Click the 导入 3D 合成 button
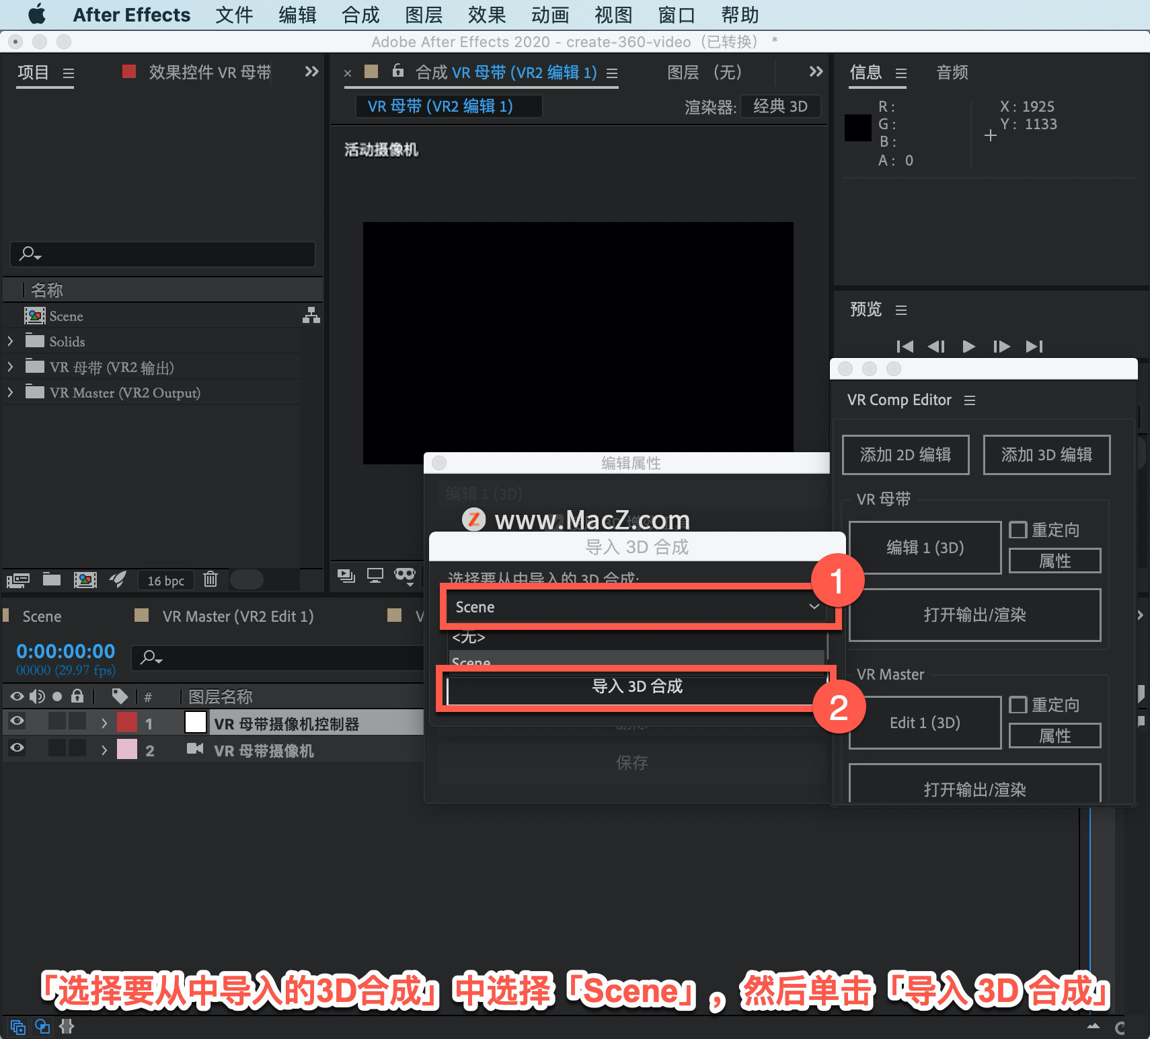 click(637, 686)
